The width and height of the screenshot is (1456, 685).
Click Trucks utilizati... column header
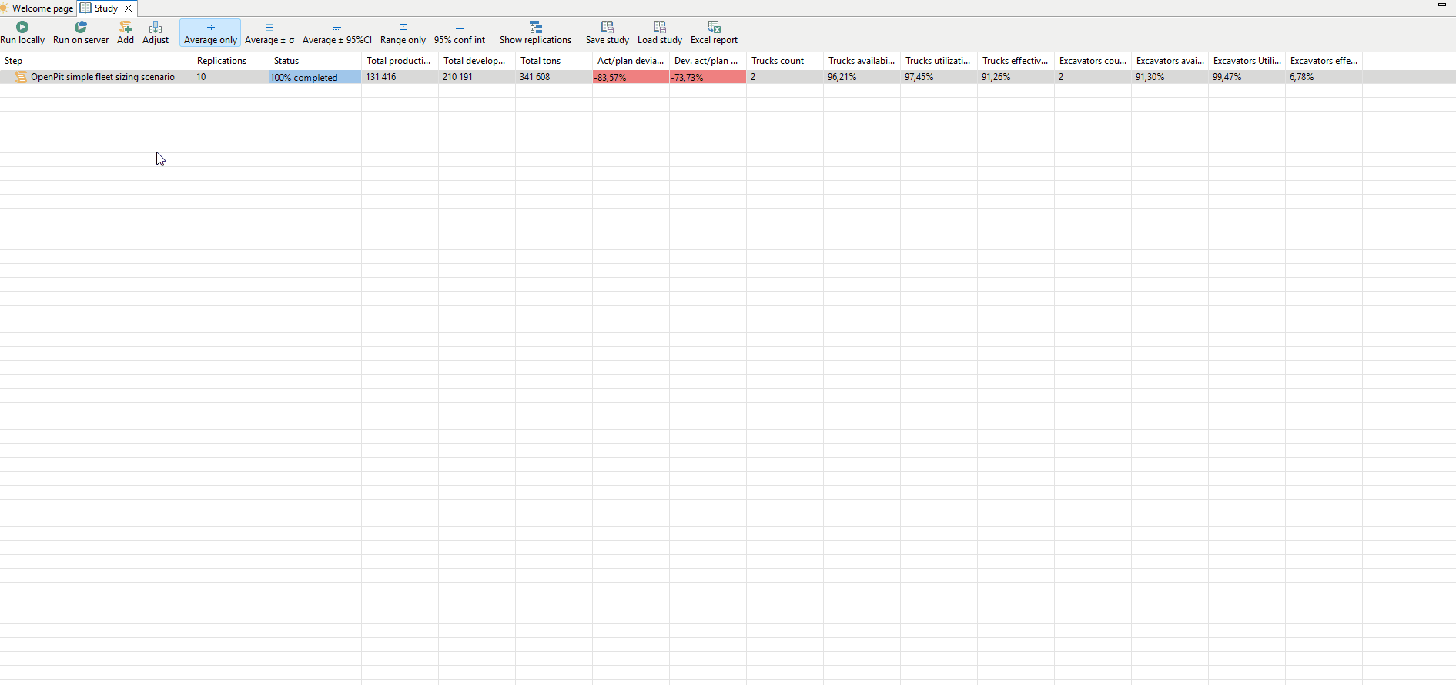[939, 61]
